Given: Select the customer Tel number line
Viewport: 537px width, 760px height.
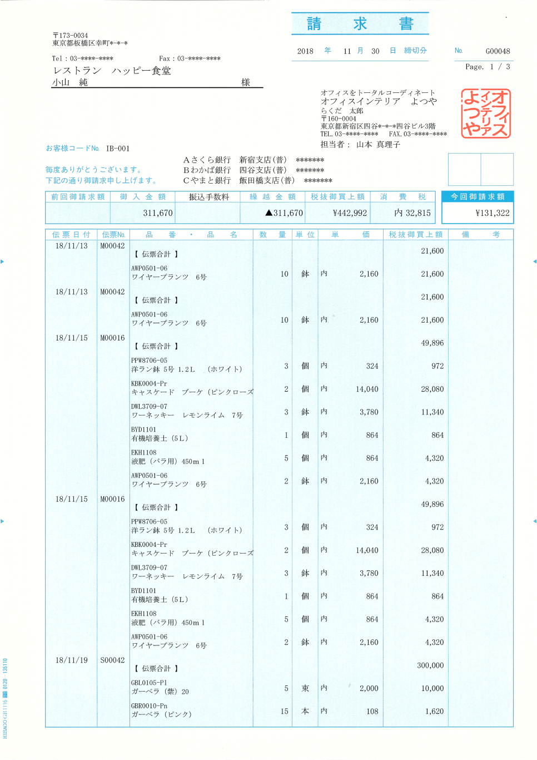Looking at the screenshot, I should coord(83,58).
